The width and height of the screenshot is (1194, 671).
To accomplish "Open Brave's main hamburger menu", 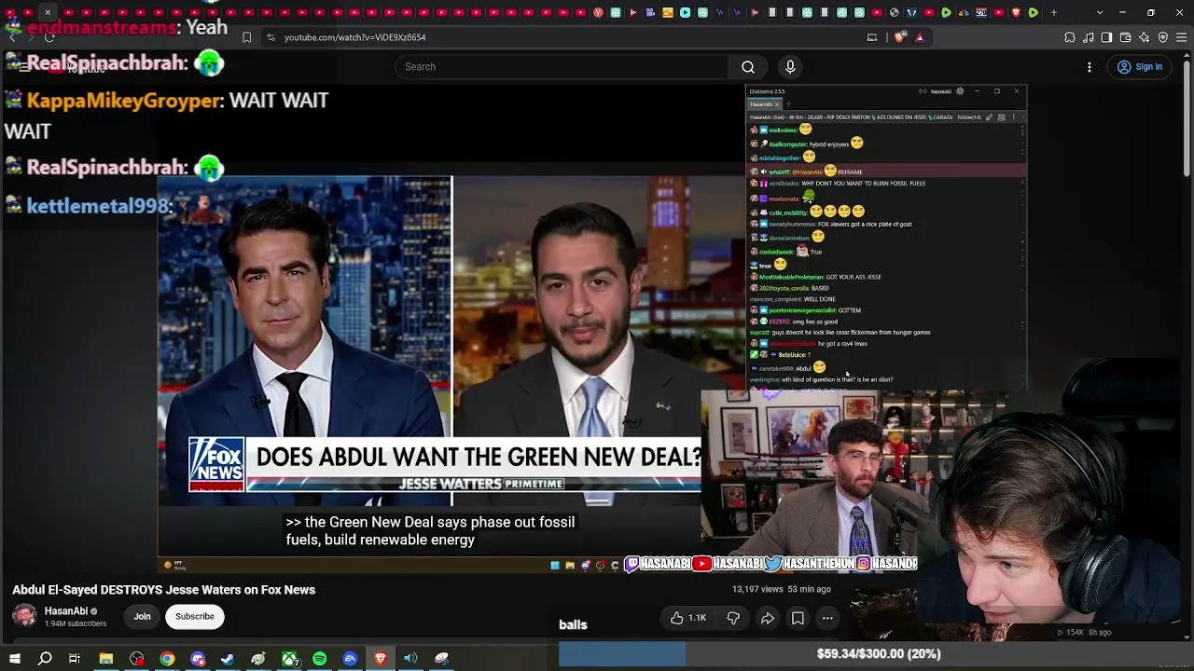I will (x=1182, y=37).
